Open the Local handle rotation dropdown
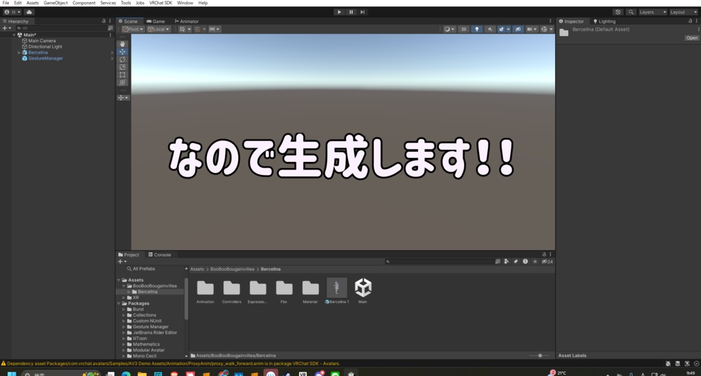Screen dimensions: 701x376 pos(159,29)
